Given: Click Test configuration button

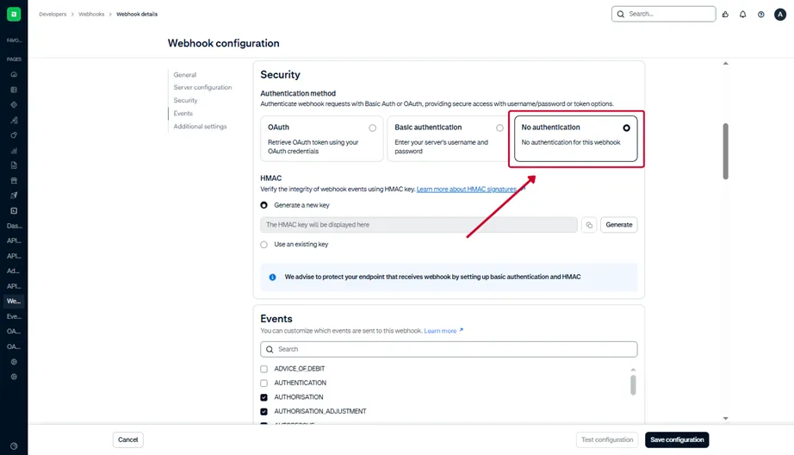Looking at the screenshot, I should [x=607, y=439].
